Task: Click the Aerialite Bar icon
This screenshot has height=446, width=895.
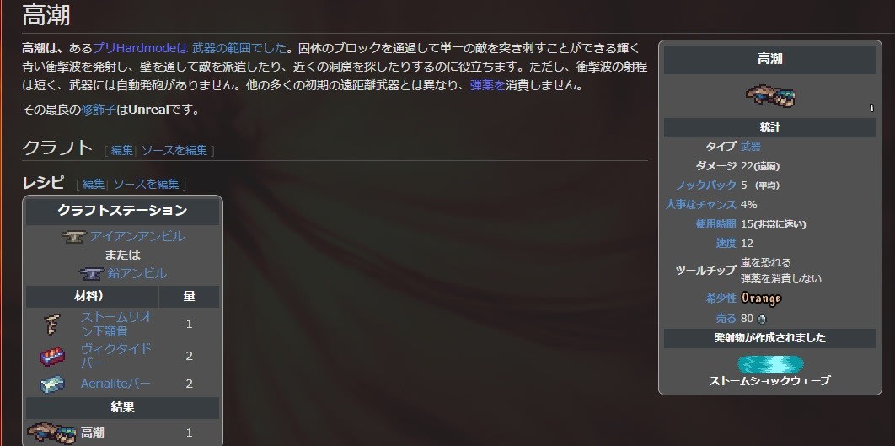Action: click(52, 384)
